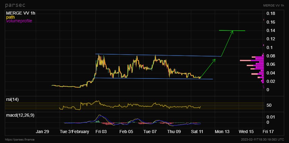Screen dimensions: 289x143
Task: Click the RSI 50 axis value
Action: 269,105
